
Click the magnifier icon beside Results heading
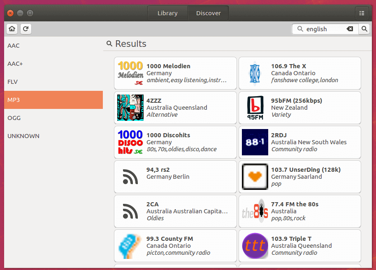pos(109,44)
